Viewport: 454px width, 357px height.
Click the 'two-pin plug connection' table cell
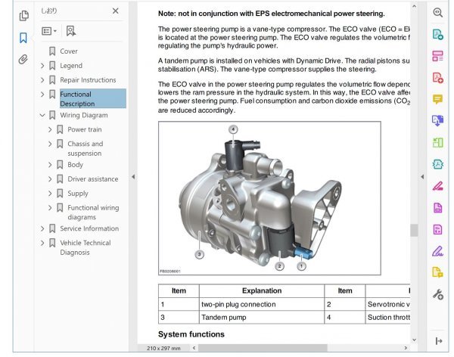point(262,304)
